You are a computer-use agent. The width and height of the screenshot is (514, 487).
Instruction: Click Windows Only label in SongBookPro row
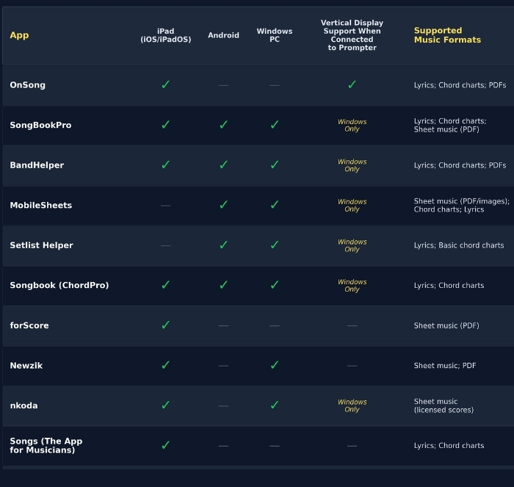coord(352,125)
